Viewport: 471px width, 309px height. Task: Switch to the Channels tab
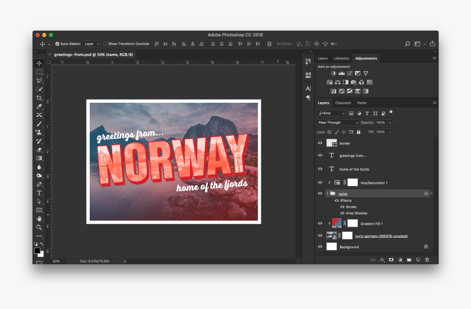343,103
